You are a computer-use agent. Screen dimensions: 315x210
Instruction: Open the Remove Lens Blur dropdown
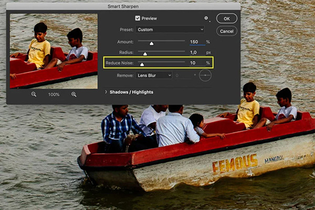(x=155, y=76)
